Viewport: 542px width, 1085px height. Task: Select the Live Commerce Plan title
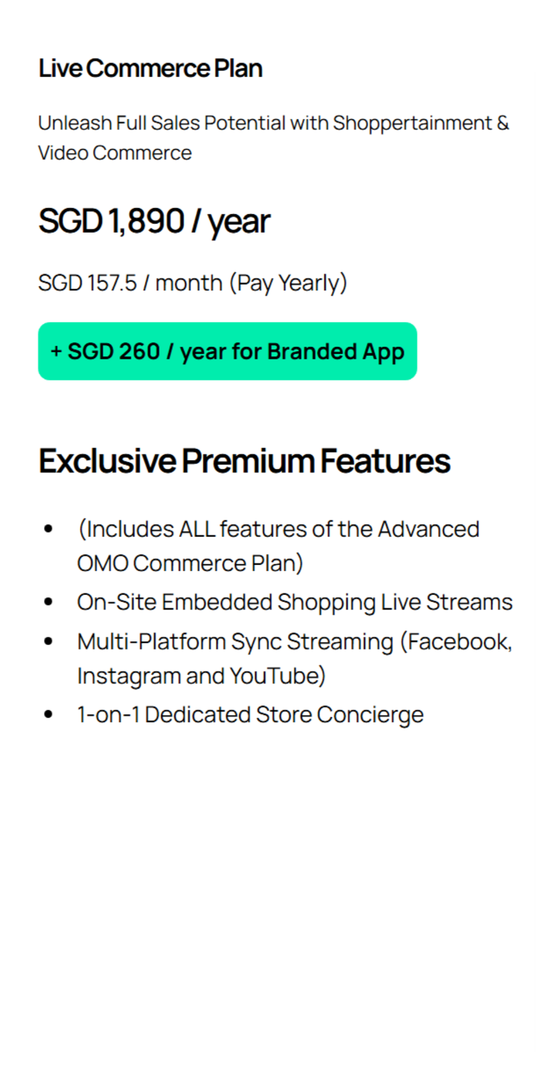click(x=150, y=69)
